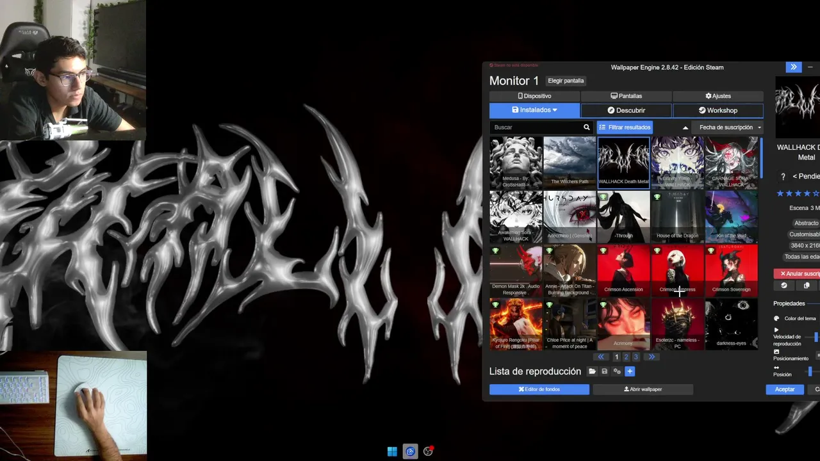Go to page 2 of wallpapers
Image resolution: width=820 pixels, height=461 pixels.
tap(626, 357)
